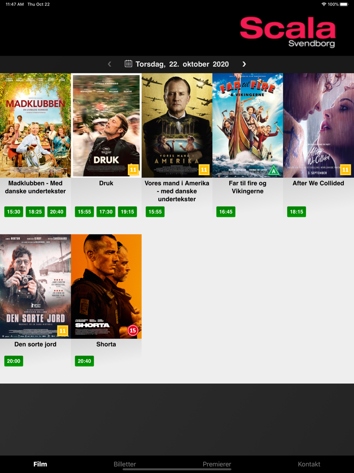
Task: Open the Druk movie poster
Action: [106, 125]
